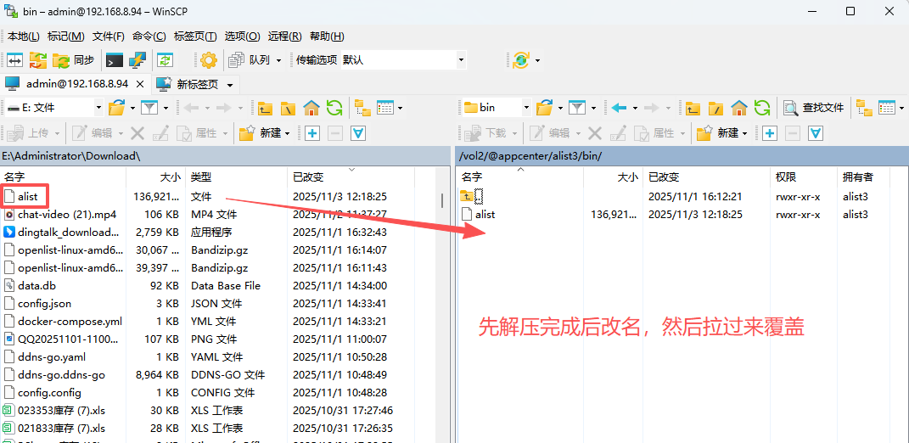Open the 标签页(T) menu

pos(195,36)
